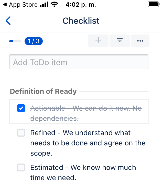Return to App Store via back arrow

point(4,5)
